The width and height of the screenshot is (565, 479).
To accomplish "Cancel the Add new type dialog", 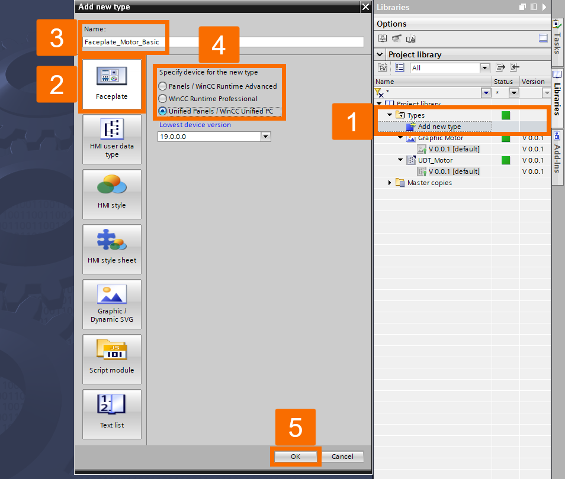I will coord(342,456).
